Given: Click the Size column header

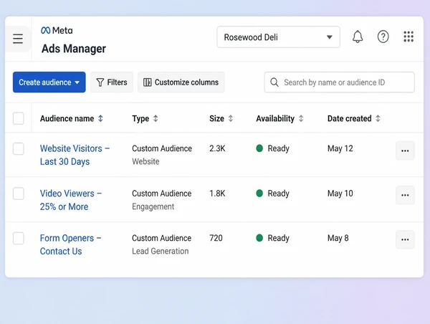Looking at the screenshot, I should [x=216, y=118].
